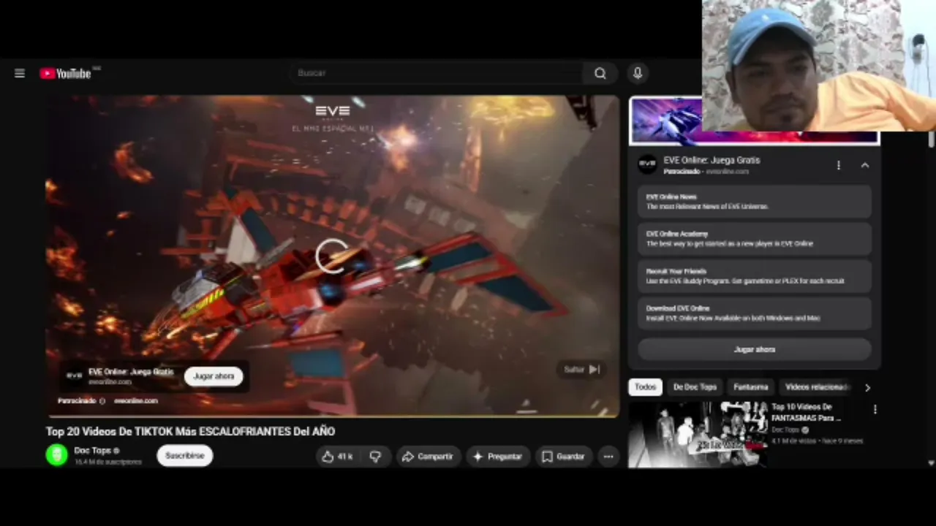Open the ad panel three-dot options menu

pos(839,165)
